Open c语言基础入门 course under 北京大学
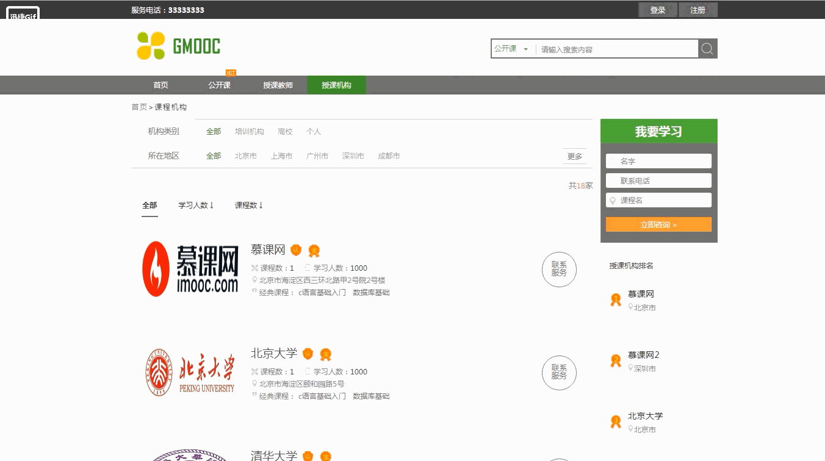This screenshot has width=825, height=461. tap(322, 396)
